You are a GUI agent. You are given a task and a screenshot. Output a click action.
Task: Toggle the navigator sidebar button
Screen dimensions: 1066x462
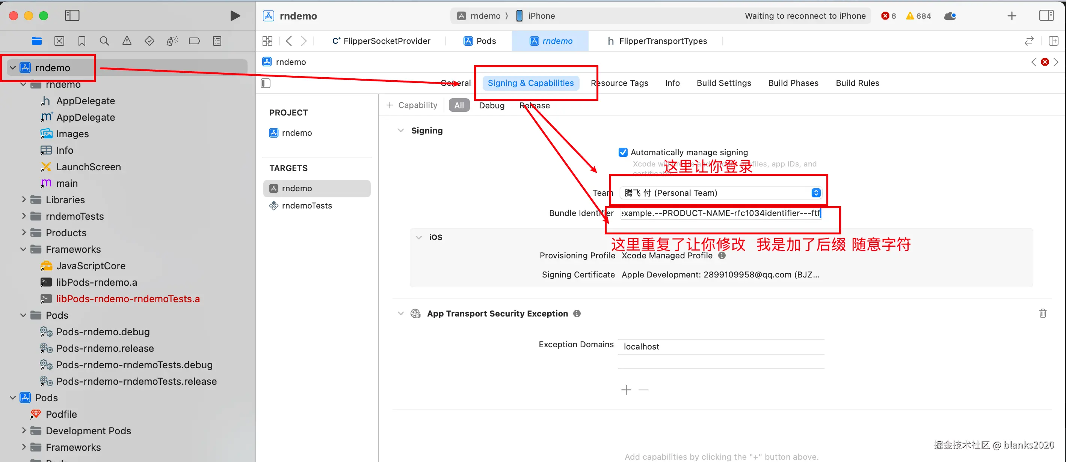(x=72, y=16)
